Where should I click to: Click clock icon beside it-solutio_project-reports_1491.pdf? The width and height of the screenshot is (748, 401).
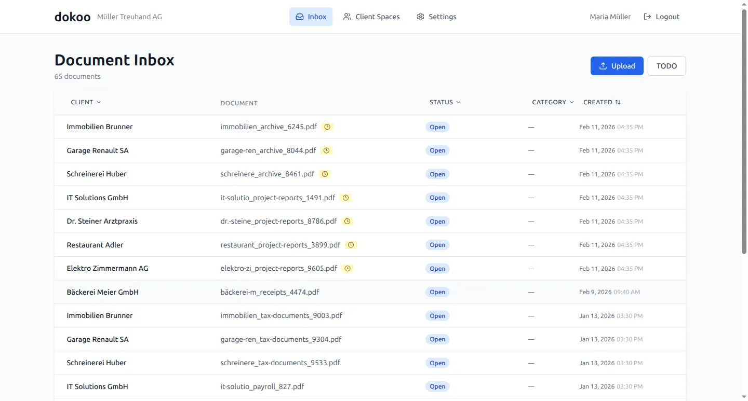click(345, 198)
